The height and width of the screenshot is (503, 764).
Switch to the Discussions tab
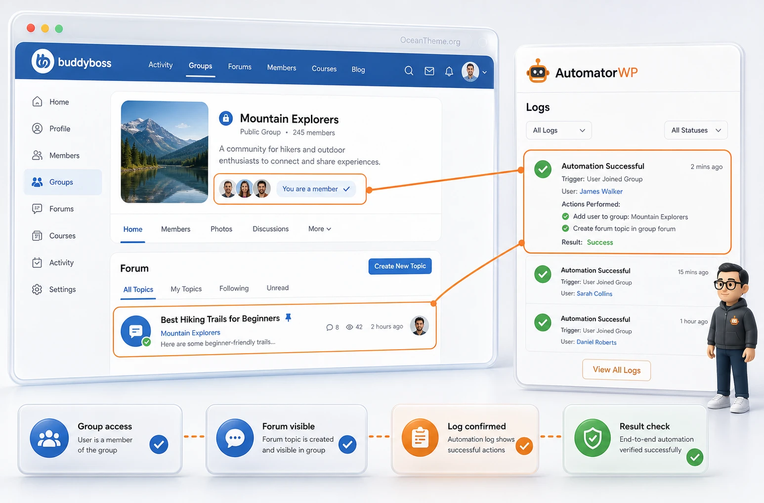[270, 229]
